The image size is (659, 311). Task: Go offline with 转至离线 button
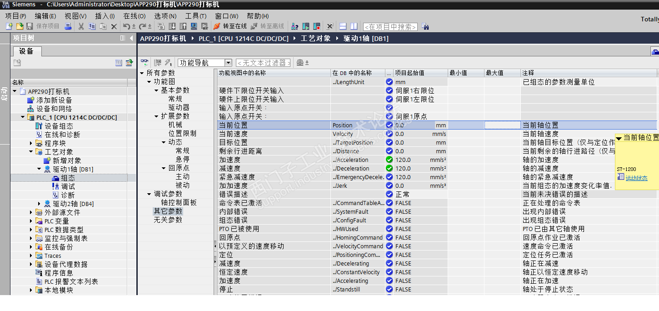[x=267, y=26]
